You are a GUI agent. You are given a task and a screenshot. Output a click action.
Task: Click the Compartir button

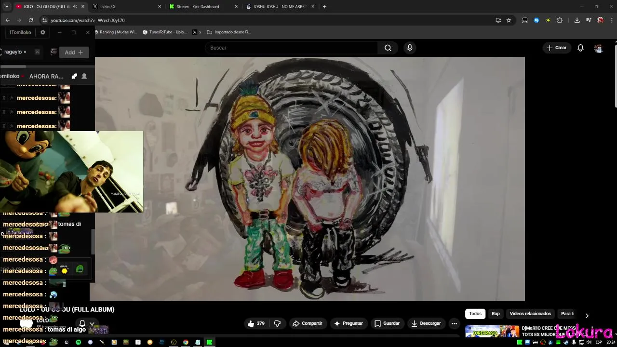307,323
